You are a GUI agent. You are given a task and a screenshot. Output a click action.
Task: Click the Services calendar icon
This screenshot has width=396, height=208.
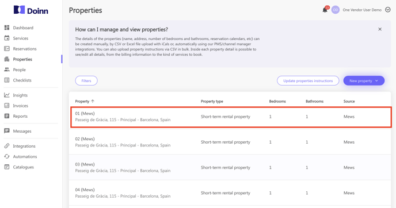pyautogui.click(x=7, y=38)
